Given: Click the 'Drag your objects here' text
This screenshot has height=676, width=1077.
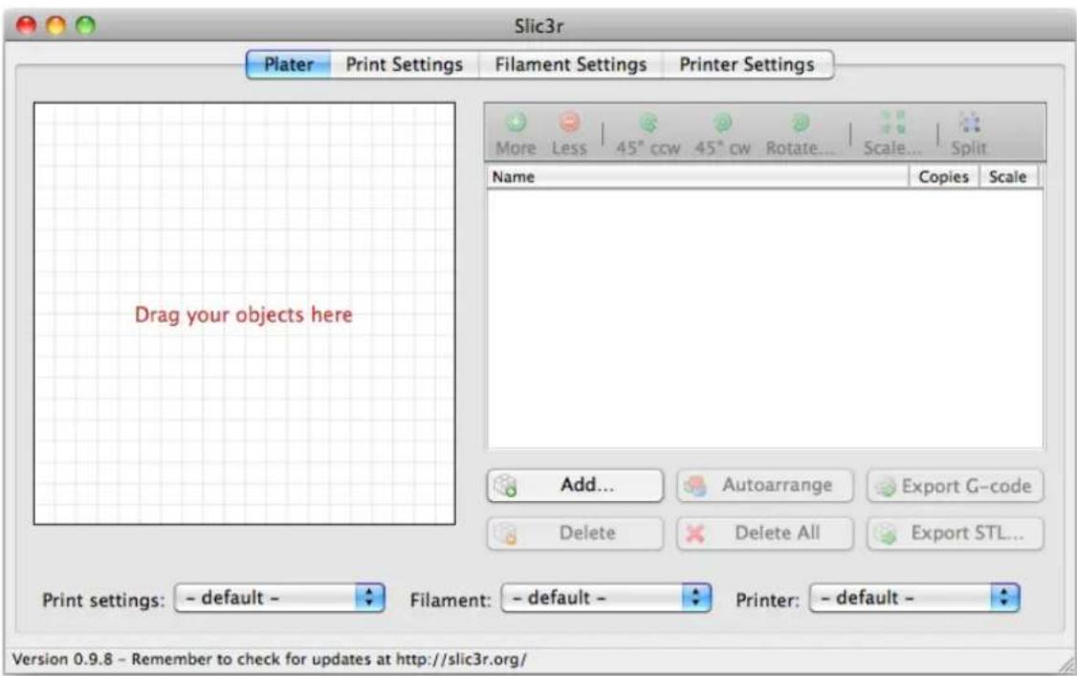Looking at the screenshot, I should pyautogui.click(x=244, y=315).
